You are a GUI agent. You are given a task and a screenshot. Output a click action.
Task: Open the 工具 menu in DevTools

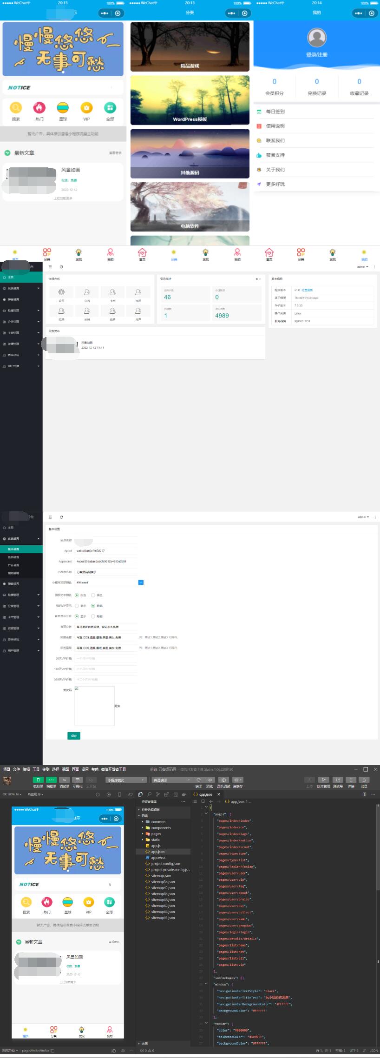click(36, 769)
